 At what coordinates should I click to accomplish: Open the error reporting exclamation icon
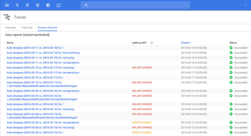48,5
